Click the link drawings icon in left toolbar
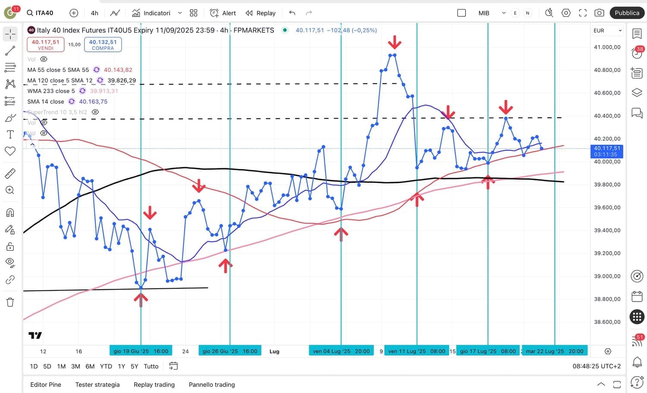The image size is (647, 393). (x=10, y=280)
